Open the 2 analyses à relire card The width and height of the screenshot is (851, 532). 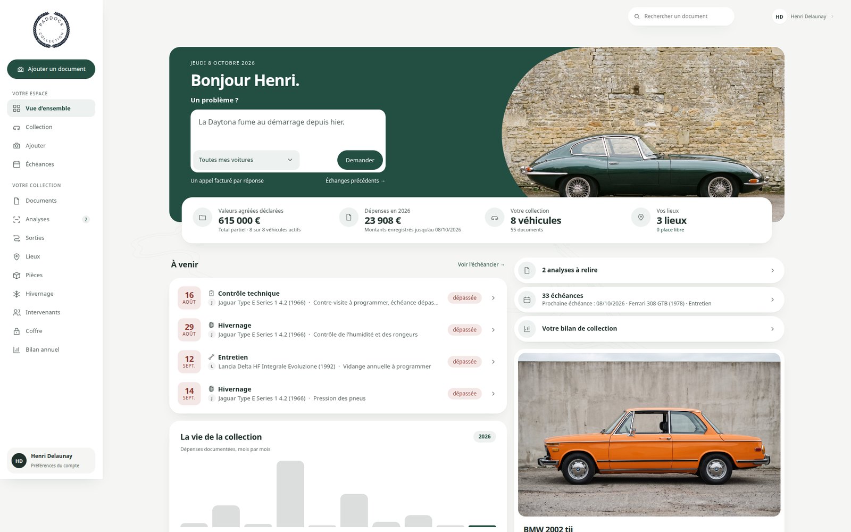pyautogui.click(x=649, y=270)
